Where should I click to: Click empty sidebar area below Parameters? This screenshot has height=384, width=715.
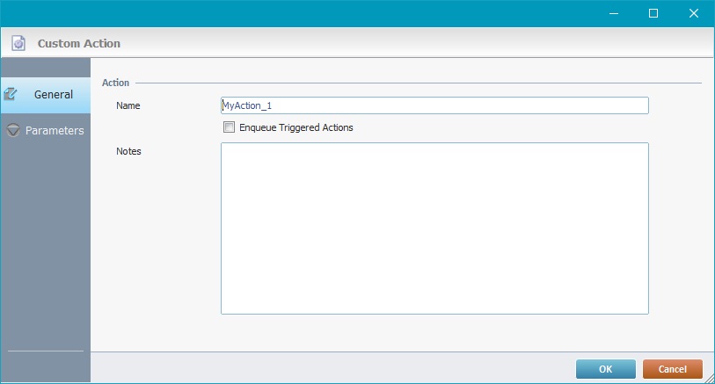(46, 246)
